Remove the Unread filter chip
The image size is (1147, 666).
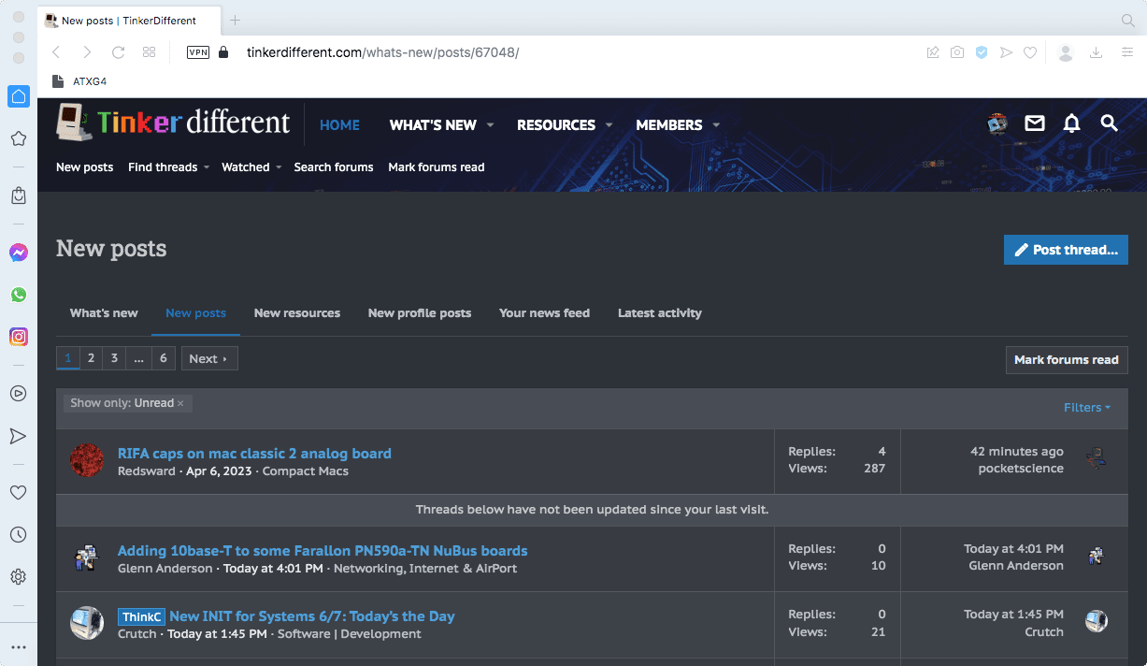(x=180, y=403)
